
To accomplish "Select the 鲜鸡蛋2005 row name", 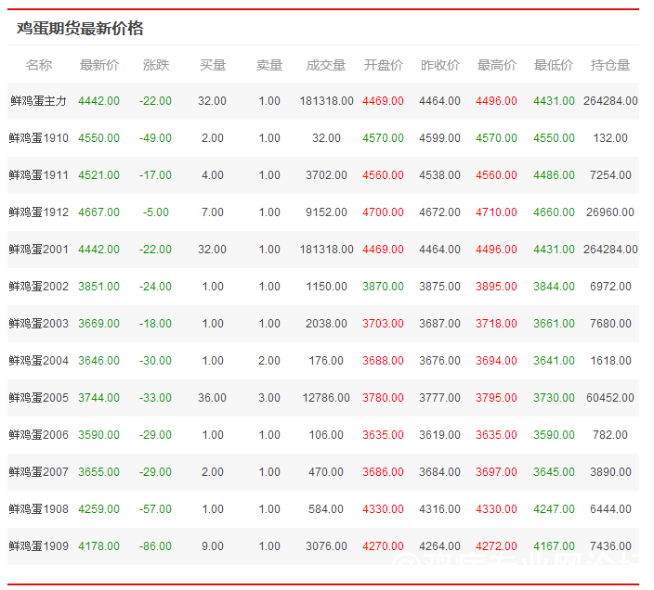I will [38, 397].
